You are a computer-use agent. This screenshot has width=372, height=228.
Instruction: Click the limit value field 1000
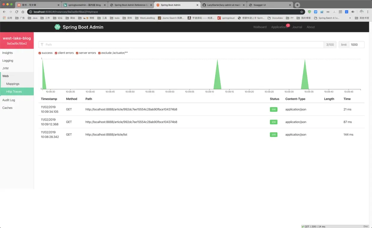[x=357, y=44]
